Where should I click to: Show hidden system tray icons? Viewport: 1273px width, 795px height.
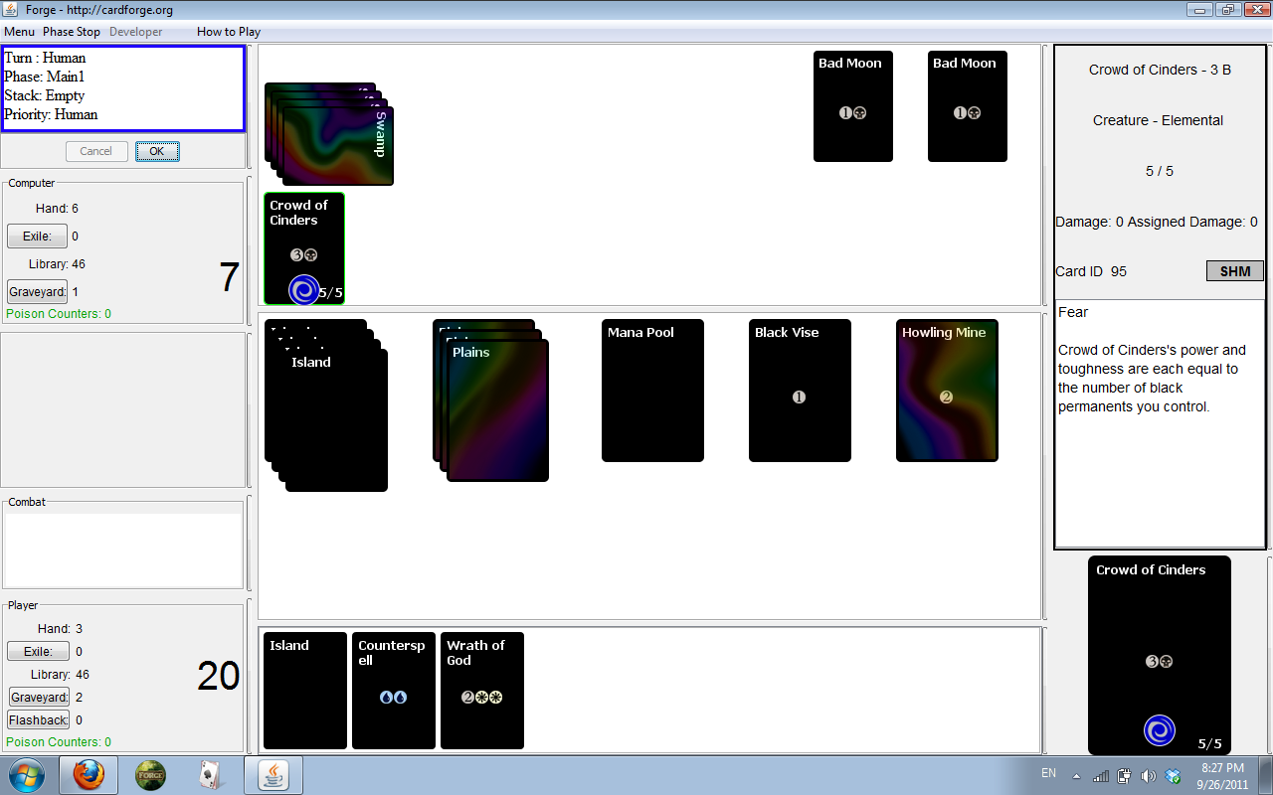pos(1076,776)
